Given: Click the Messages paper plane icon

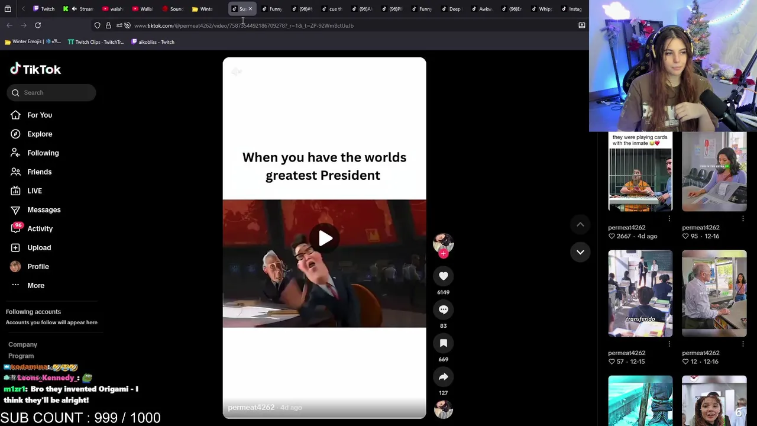Looking at the screenshot, I should 16,209.
